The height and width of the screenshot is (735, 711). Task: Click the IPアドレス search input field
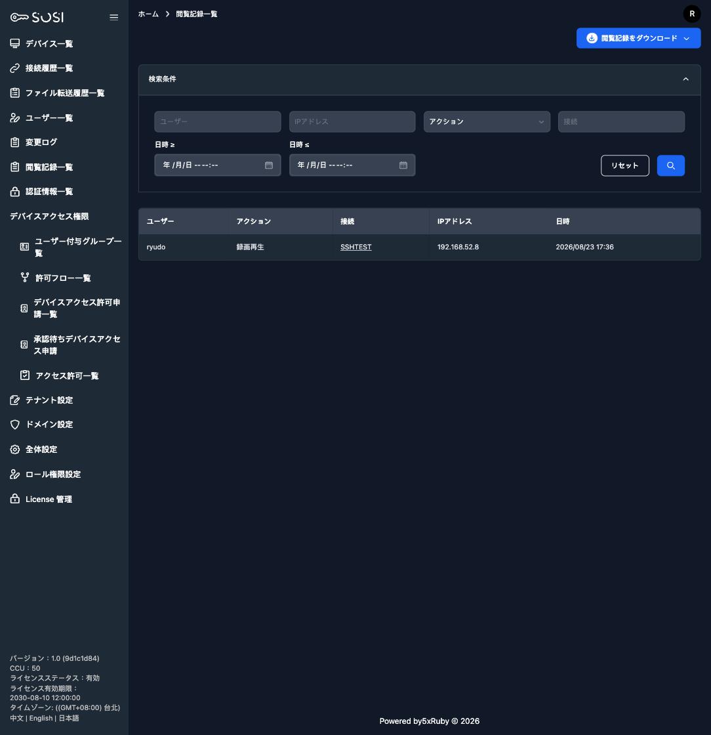click(x=352, y=121)
